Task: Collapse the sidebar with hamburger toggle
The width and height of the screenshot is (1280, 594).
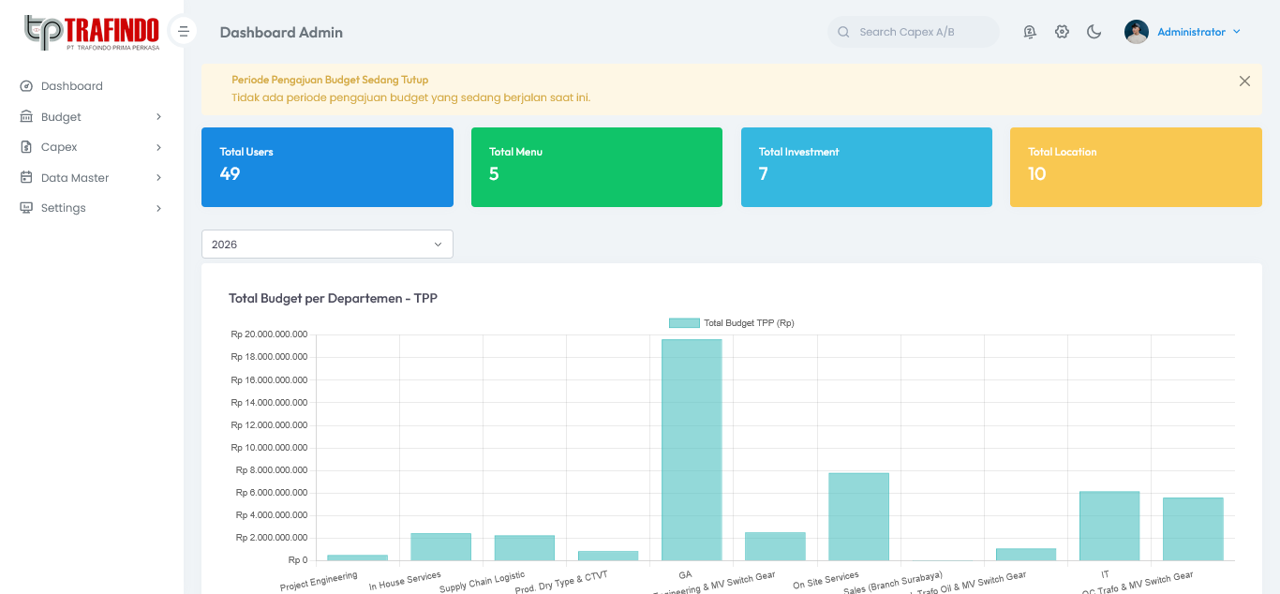Action: 184,32
